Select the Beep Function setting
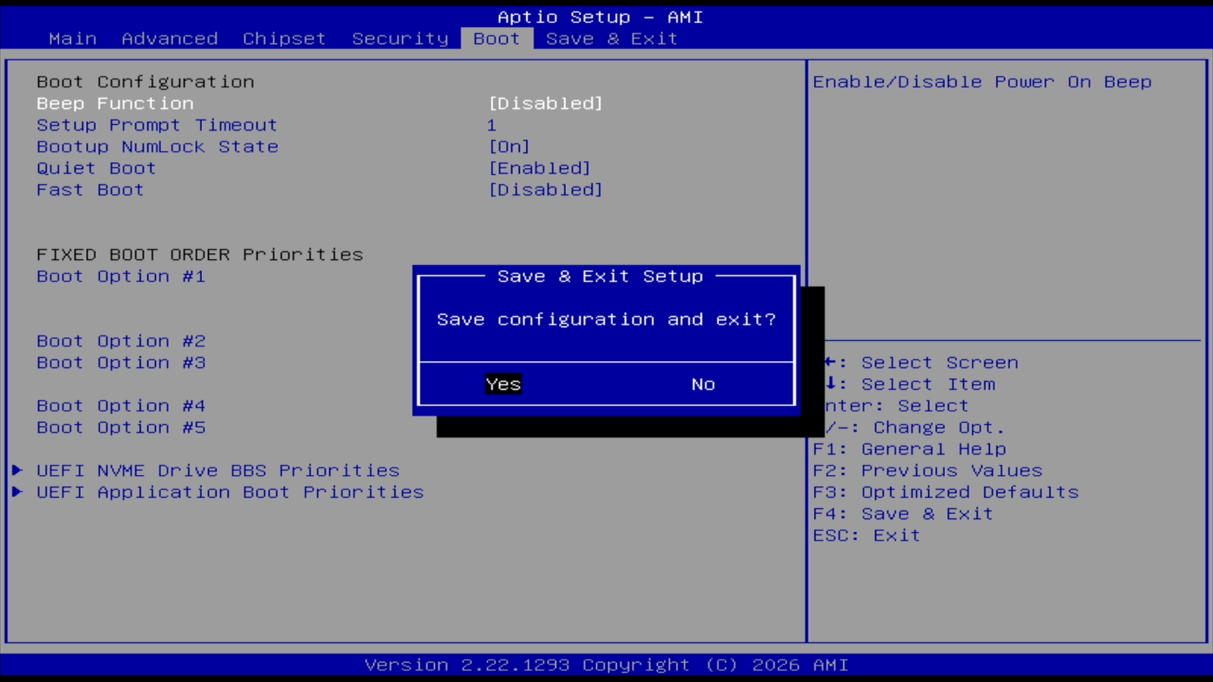 [115, 103]
